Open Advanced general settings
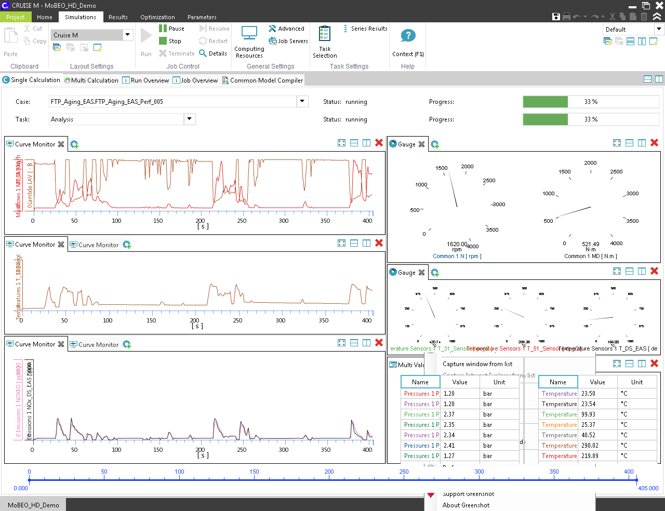 click(x=286, y=29)
